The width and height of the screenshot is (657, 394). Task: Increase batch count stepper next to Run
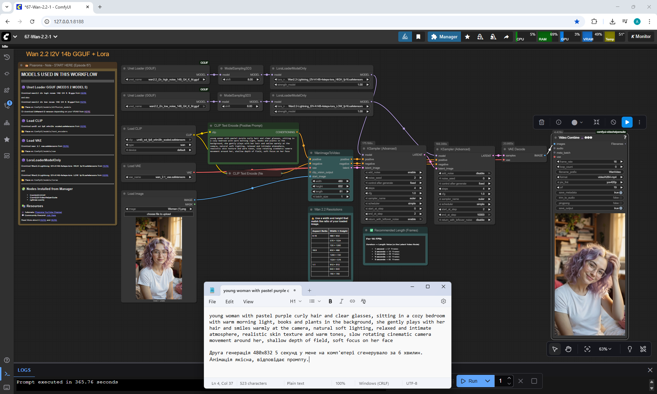click(509, 378)
